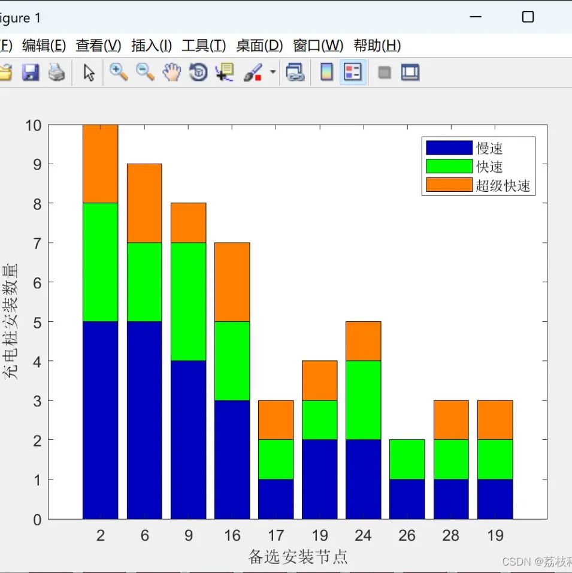Click the x-axis tick label 24
Viewport: 572px width, 573px height.
point(363,536)
